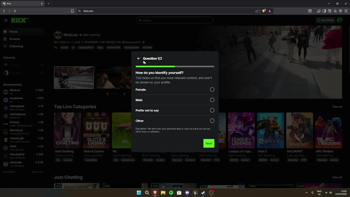Open Tommo_86 in the Recommended list
Image resolution: width=350 pixels, height=197 pixels.
coord(23,140)
